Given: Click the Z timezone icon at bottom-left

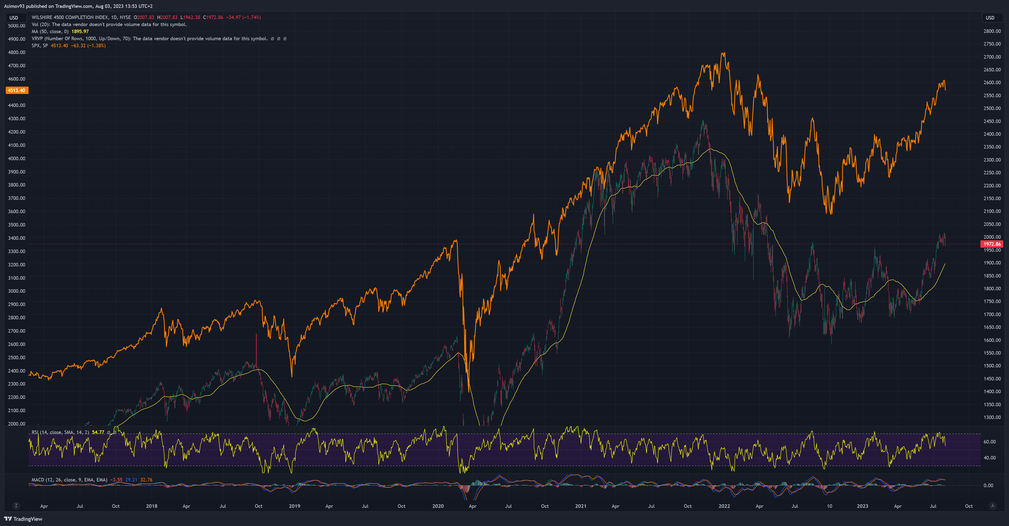Looking at the screenshot, I should (x=16, y=506).
